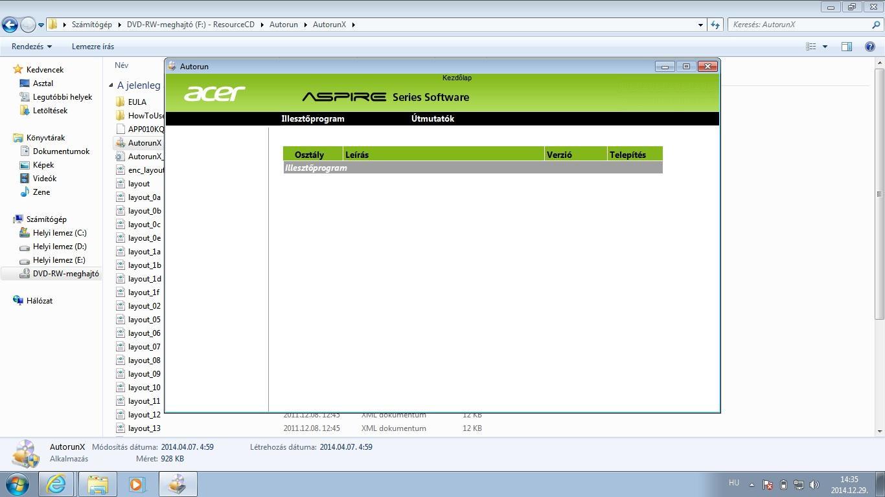Collapse the 'A jelenleg' file group arrow
Screen dimensions: 885x497
coord(111,85)
